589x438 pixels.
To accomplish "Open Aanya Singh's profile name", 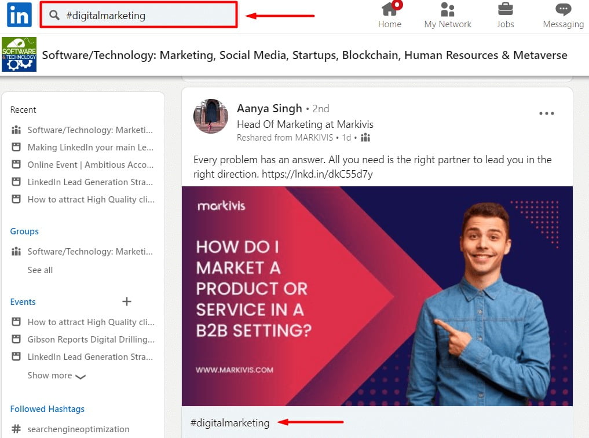I will click(269, 108).
